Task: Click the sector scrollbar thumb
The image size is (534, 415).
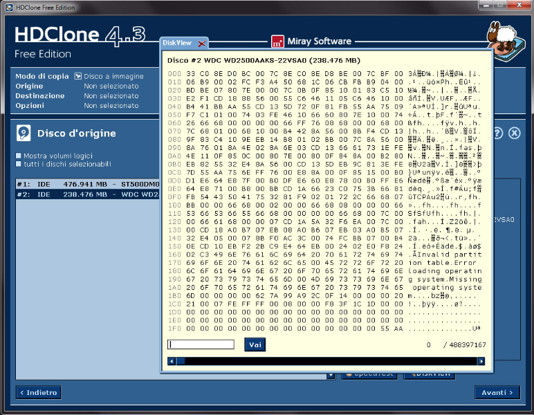Action: [181, 361]
